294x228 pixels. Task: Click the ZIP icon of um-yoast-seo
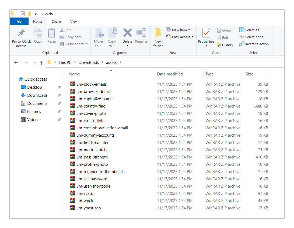(72, 208)
